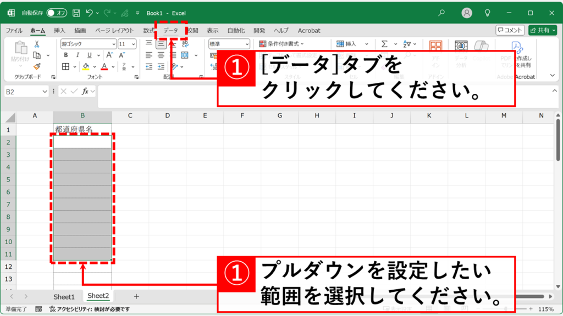Click the middle align icon

[x=161, y=44]
